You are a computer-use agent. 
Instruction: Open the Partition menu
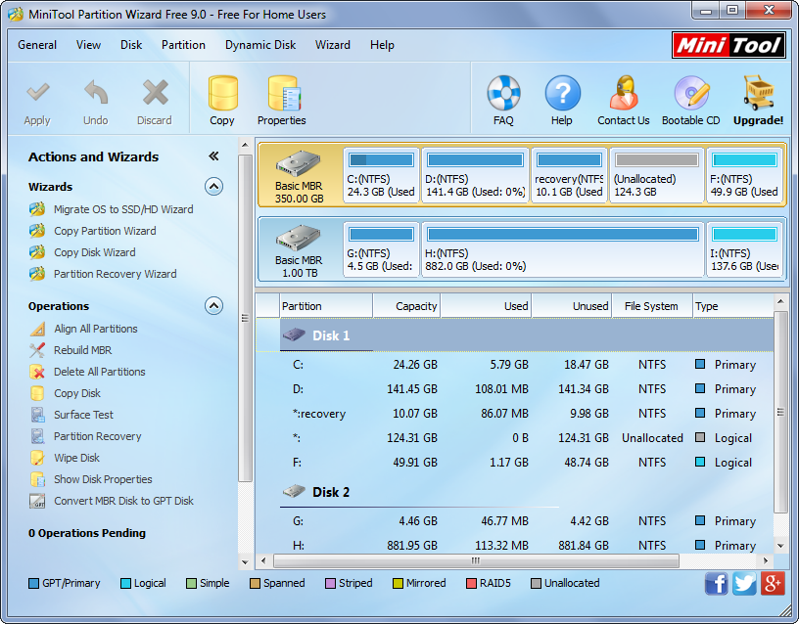pos(183,45)
